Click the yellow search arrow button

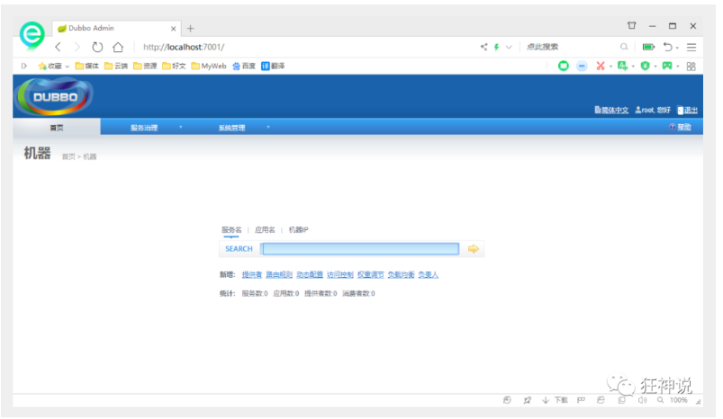pyautogui.click(x=473, y=249)
